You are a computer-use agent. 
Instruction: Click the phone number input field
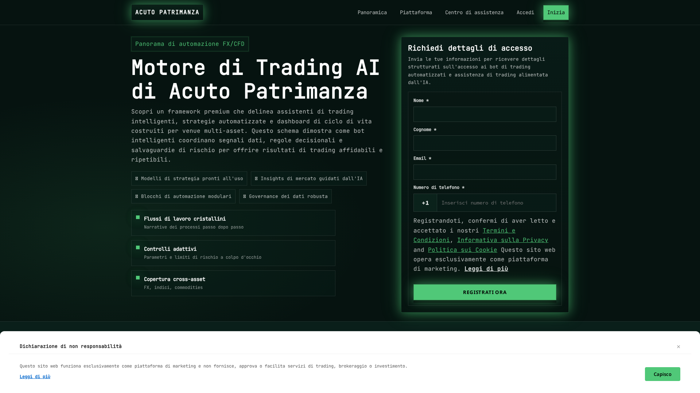point(496,203)
